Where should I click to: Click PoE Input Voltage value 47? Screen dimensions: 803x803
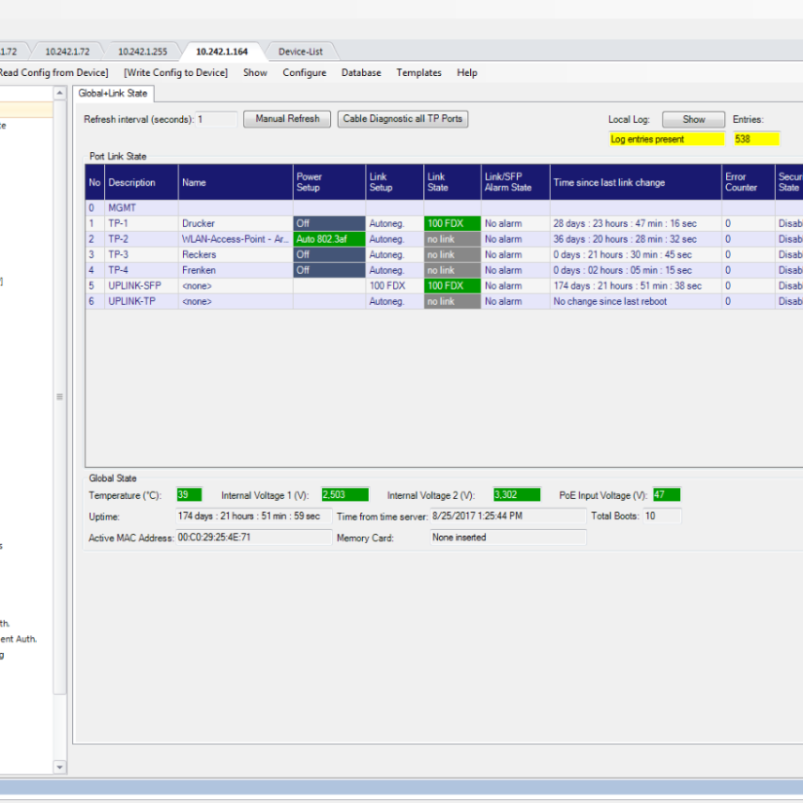[666, 494]
